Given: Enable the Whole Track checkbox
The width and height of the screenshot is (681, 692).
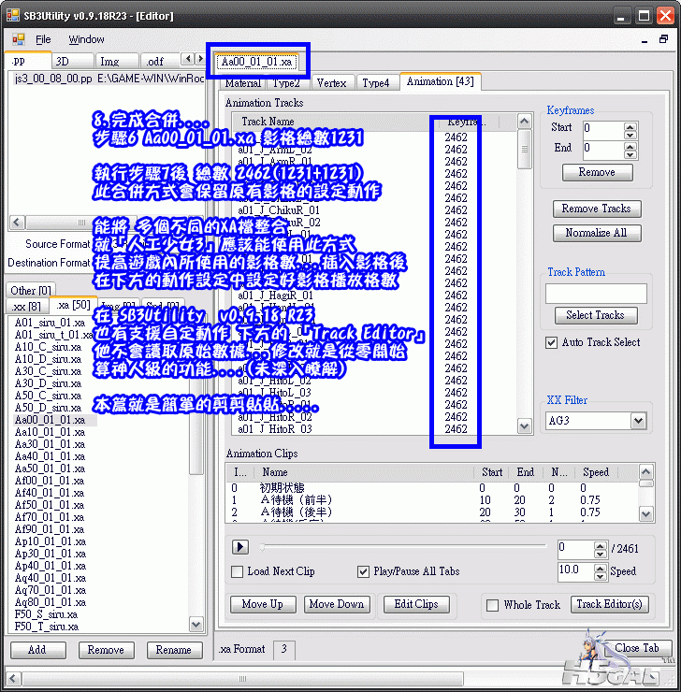Looking at the screenshot, I should point(492,605).
